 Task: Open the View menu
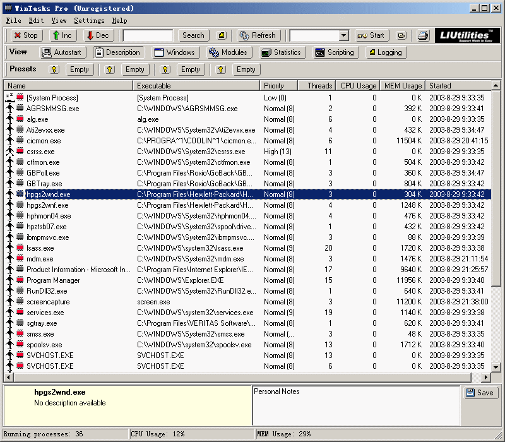(x=59, y=21)
